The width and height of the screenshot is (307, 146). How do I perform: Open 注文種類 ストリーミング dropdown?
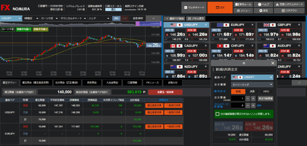point(252,85)
